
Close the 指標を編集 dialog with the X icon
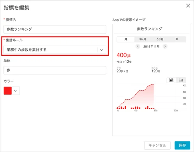[188, 6]
